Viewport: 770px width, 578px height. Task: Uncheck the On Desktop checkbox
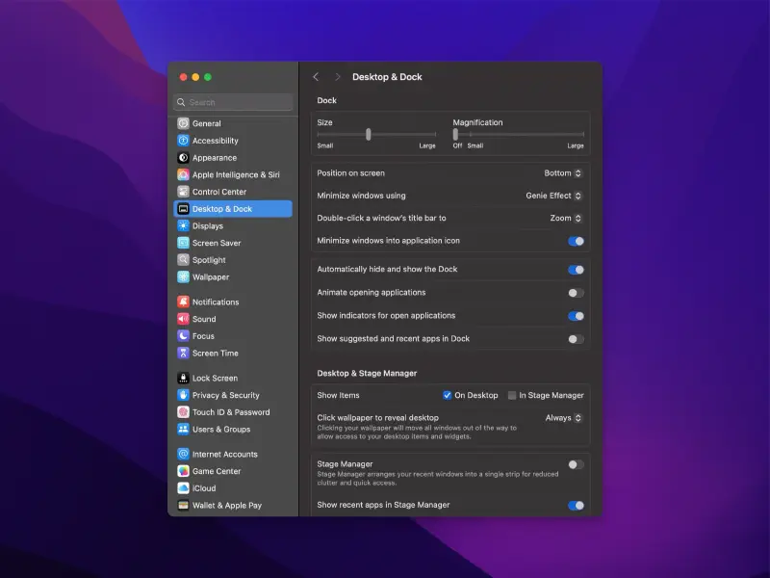[448, 395]
